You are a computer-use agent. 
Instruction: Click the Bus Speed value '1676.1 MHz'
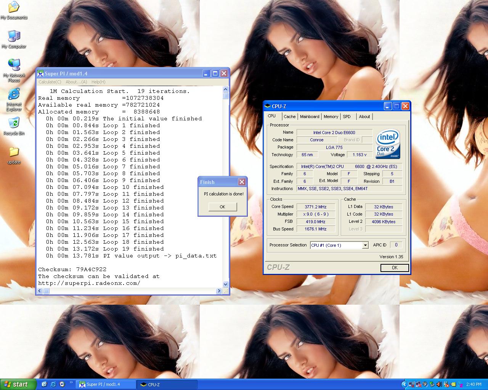click(x=316, y=229)
